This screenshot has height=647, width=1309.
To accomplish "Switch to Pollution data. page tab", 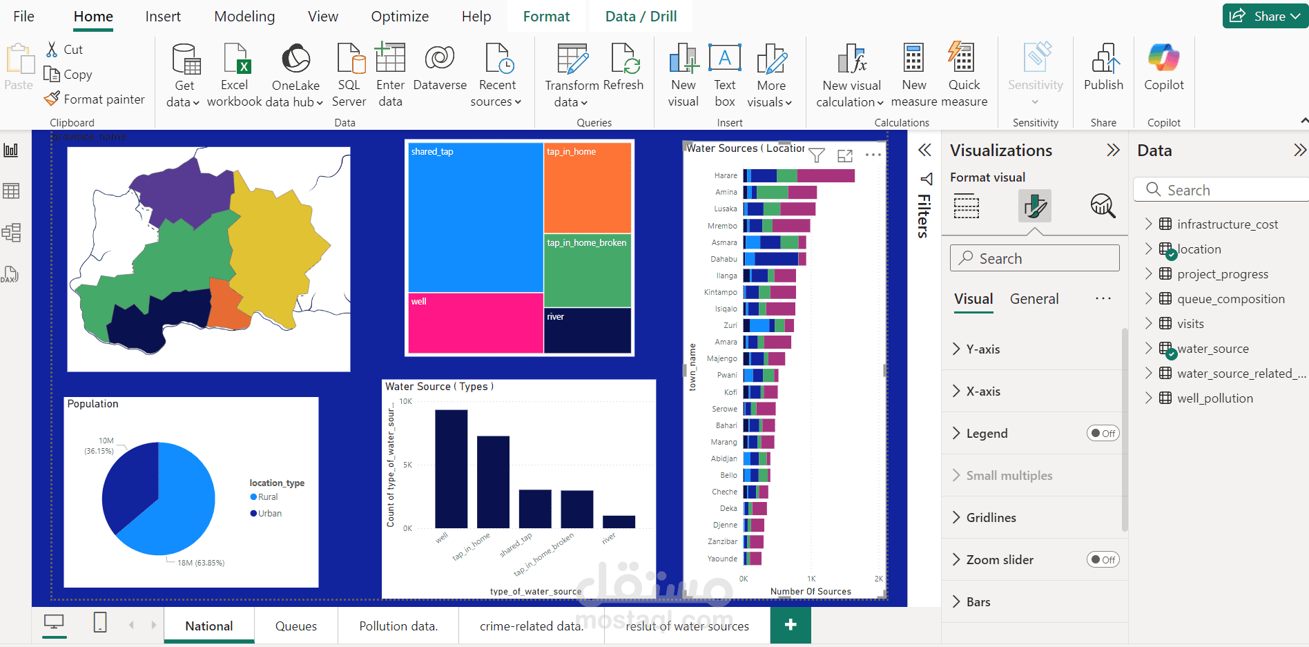I will coord(398,626).
